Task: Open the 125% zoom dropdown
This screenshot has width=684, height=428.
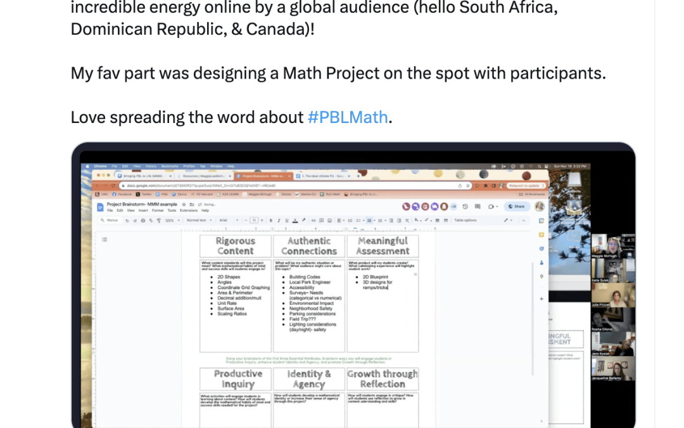Action: tap(171, 221)
